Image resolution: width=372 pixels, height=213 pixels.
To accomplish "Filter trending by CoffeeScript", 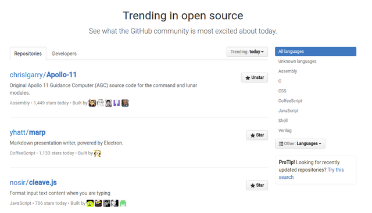I will tap(290, 100).
